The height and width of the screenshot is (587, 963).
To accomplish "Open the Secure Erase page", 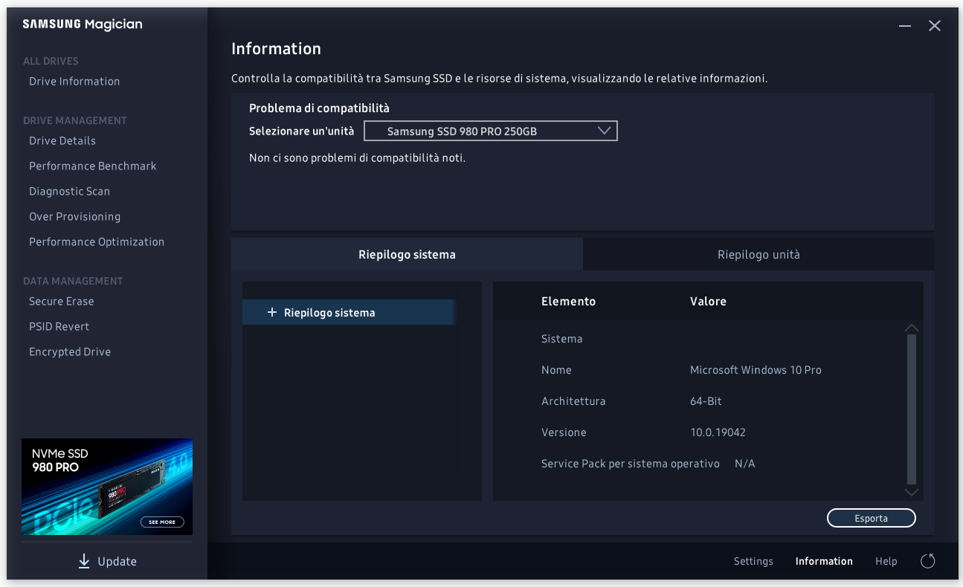I will [62, 302].
